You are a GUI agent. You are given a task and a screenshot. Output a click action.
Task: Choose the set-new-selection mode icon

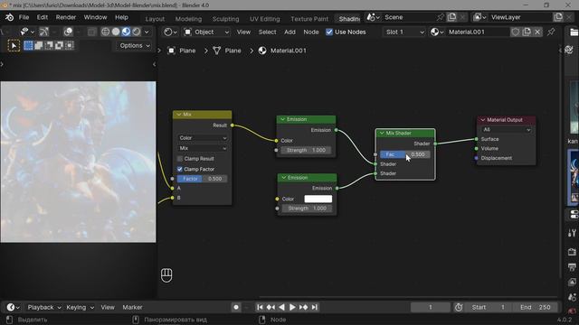(28, 45)
